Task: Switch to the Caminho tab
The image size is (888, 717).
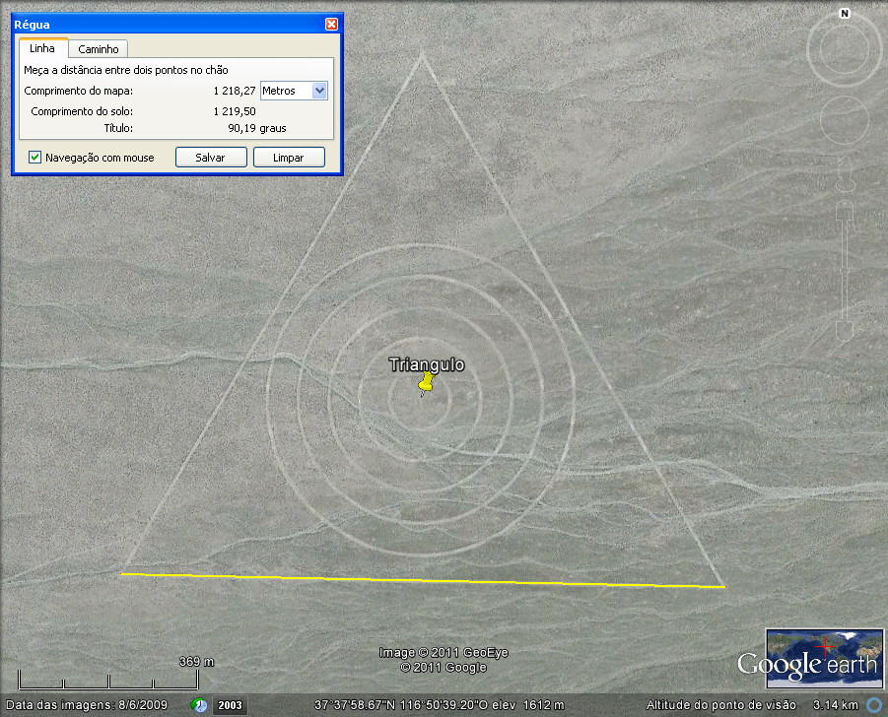Action: pos(99,48)
